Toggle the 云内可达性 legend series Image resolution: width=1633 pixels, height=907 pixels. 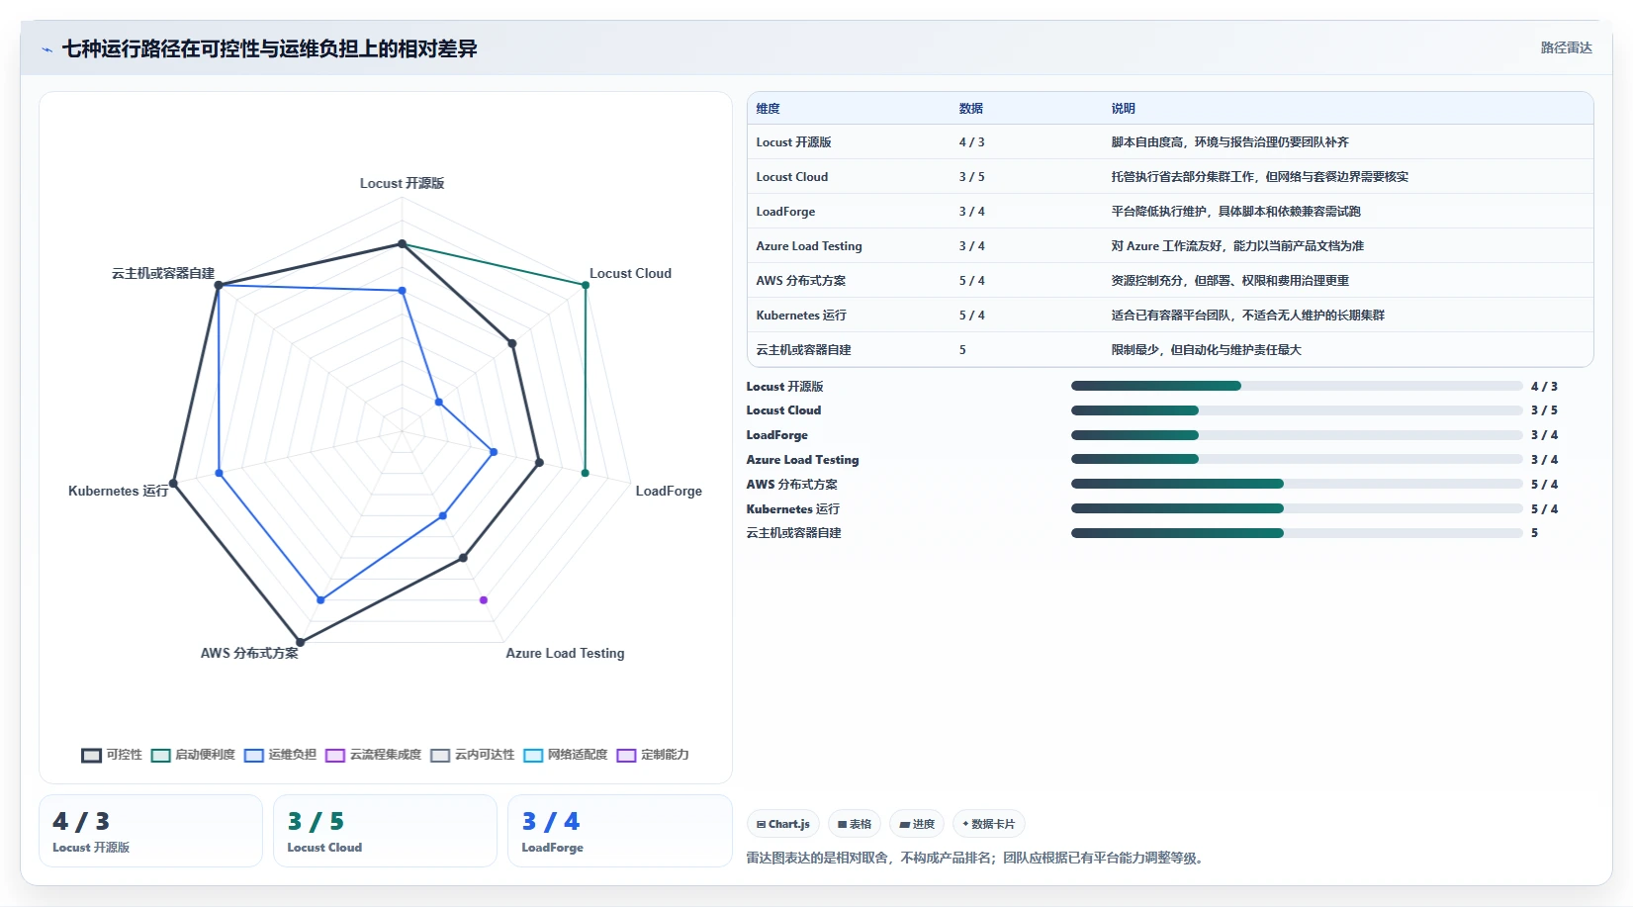point(472,755)
